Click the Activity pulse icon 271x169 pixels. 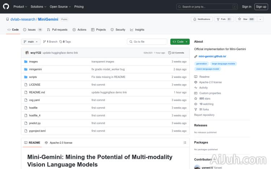tap(196, 88)
